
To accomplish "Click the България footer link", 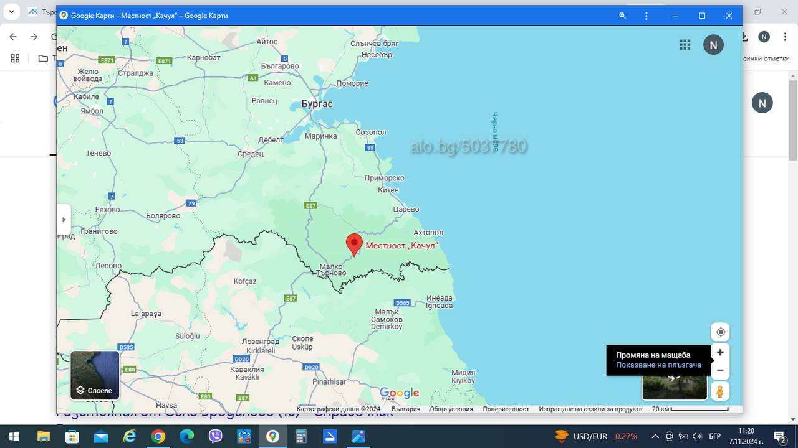I will click(406, 409).
